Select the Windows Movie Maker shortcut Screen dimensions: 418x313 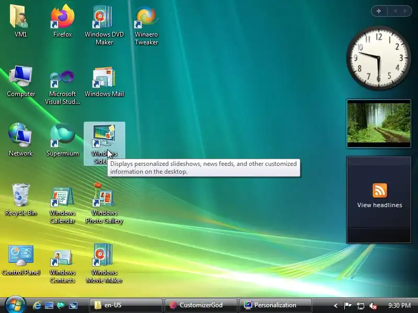click(104, 263)
